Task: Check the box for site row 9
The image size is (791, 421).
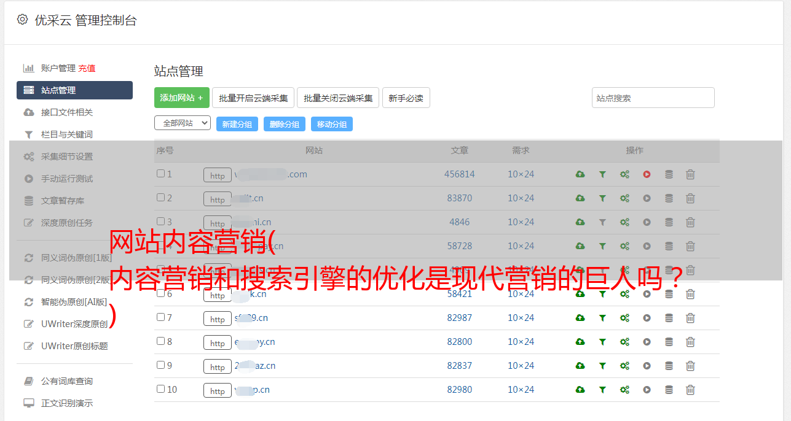Action: (160, 365)
